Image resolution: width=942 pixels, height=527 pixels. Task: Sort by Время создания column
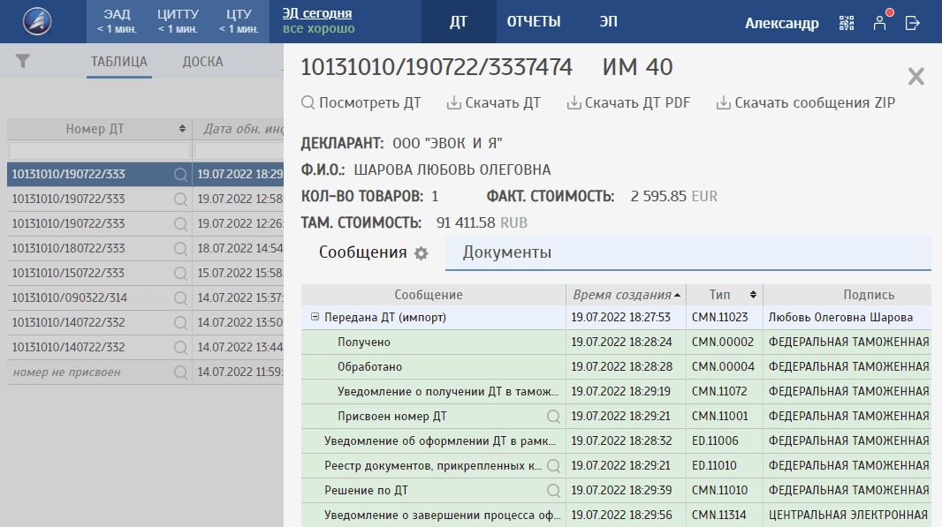(627, 295)
